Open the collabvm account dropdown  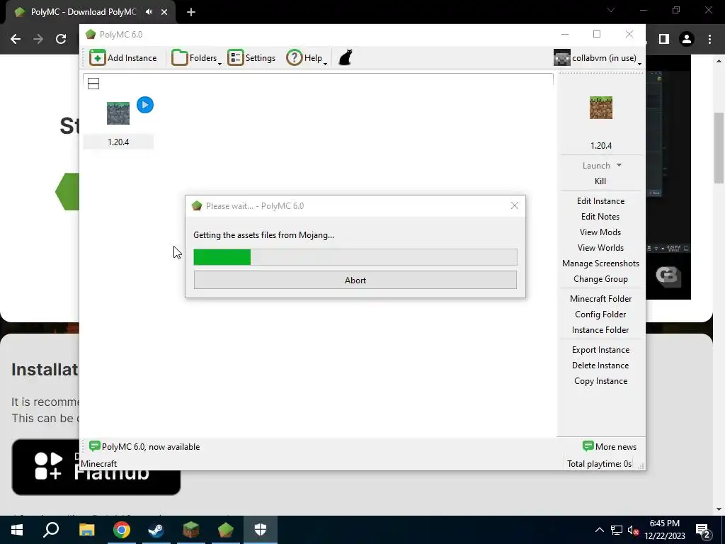[598, 58]
